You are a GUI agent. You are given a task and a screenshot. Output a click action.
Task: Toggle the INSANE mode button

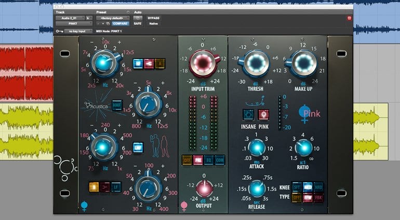click(x=248, y=115)
